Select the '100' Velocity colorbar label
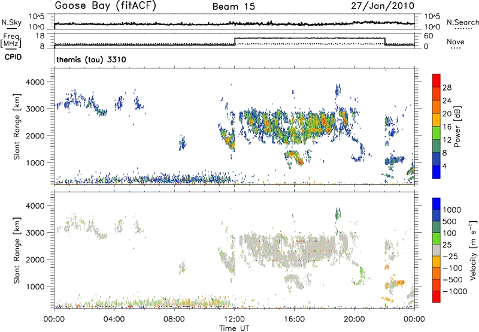 (x=450, y=233)
